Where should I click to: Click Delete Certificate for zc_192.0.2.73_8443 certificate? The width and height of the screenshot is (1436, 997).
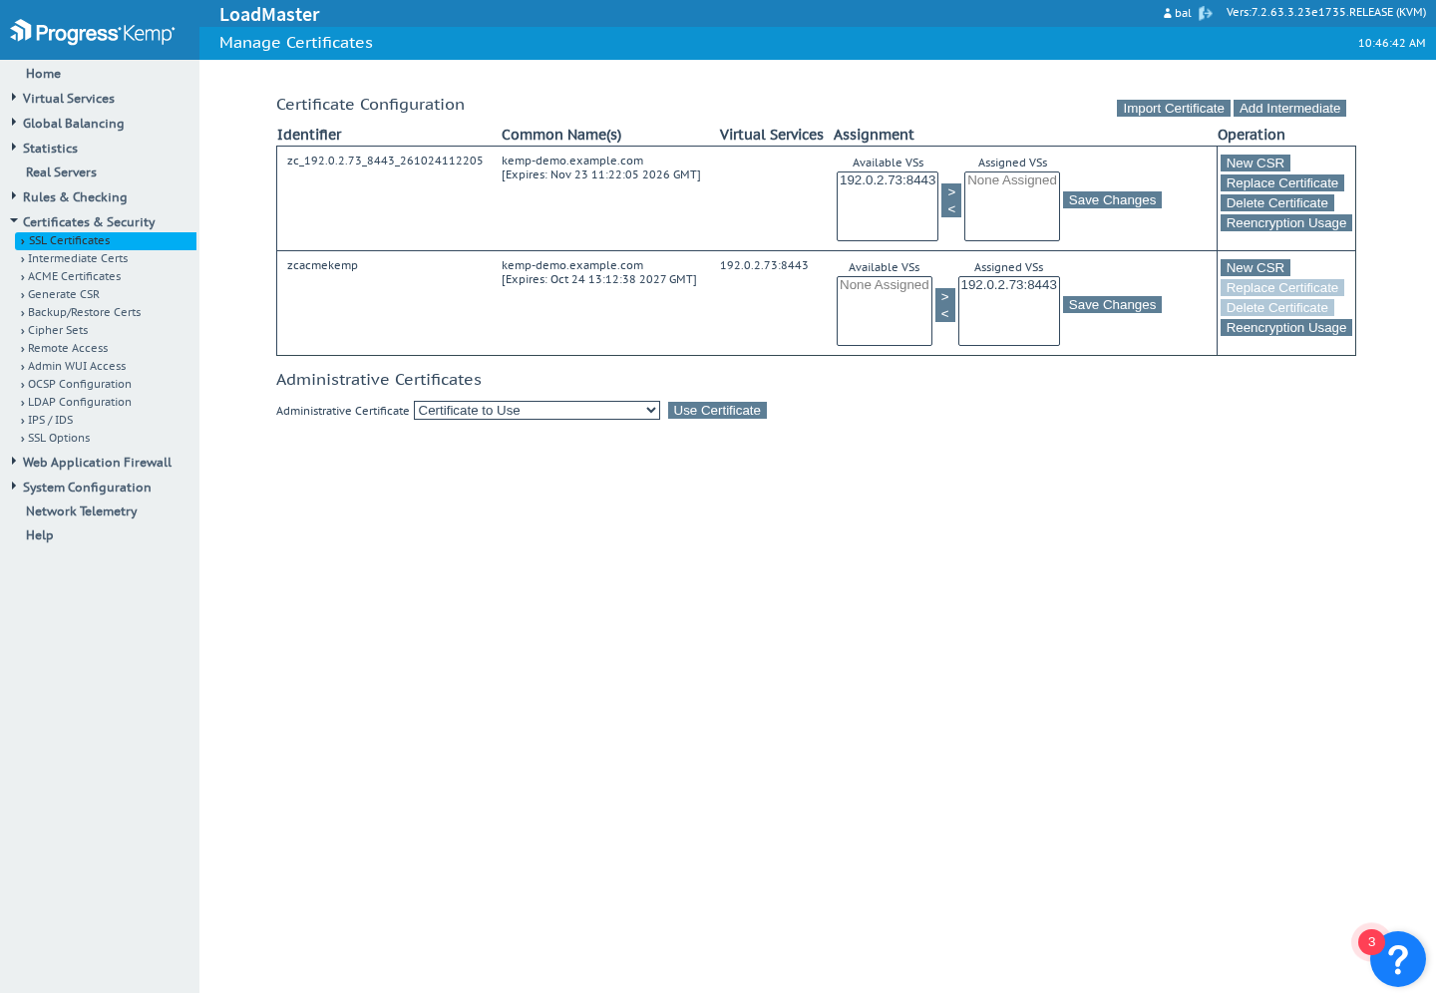(x=1277, y=203)
